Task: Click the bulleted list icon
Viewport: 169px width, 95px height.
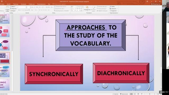Action: pyautogui.click(x=40, y=7)
